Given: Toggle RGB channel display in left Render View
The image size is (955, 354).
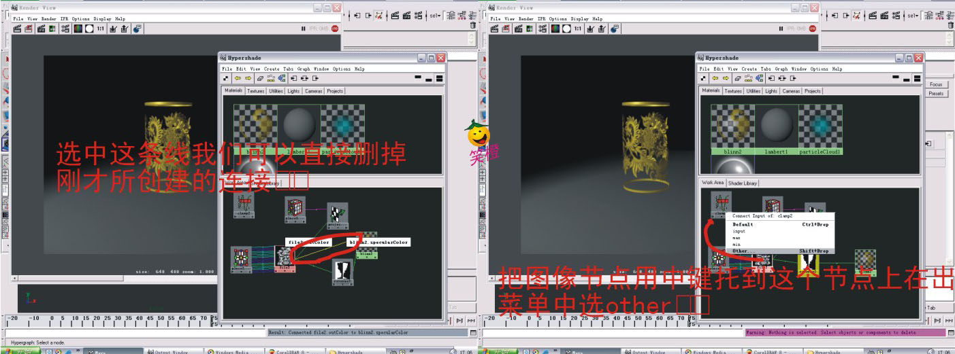Looking at the screenshot, I should (78, 29).
